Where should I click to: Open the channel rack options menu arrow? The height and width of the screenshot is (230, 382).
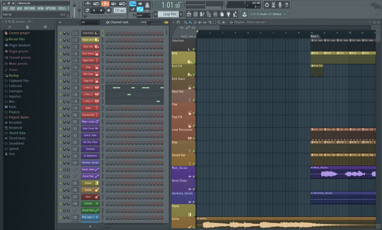point(60,22)
